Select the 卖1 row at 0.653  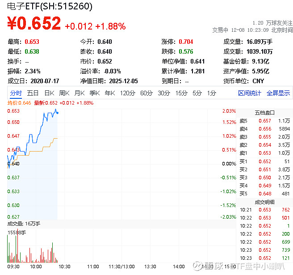264,153
